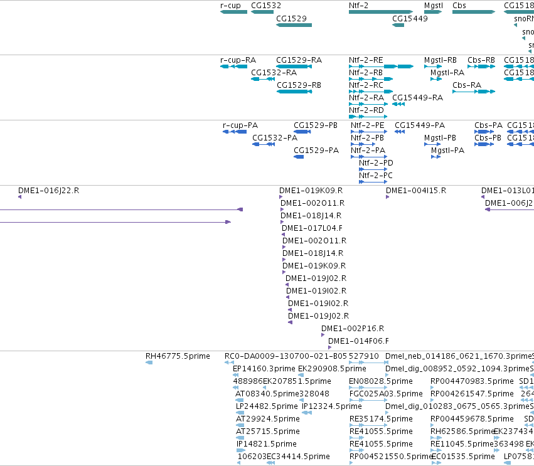
Task: Open EST RP004459678.5prime
Action: [432, 425]
